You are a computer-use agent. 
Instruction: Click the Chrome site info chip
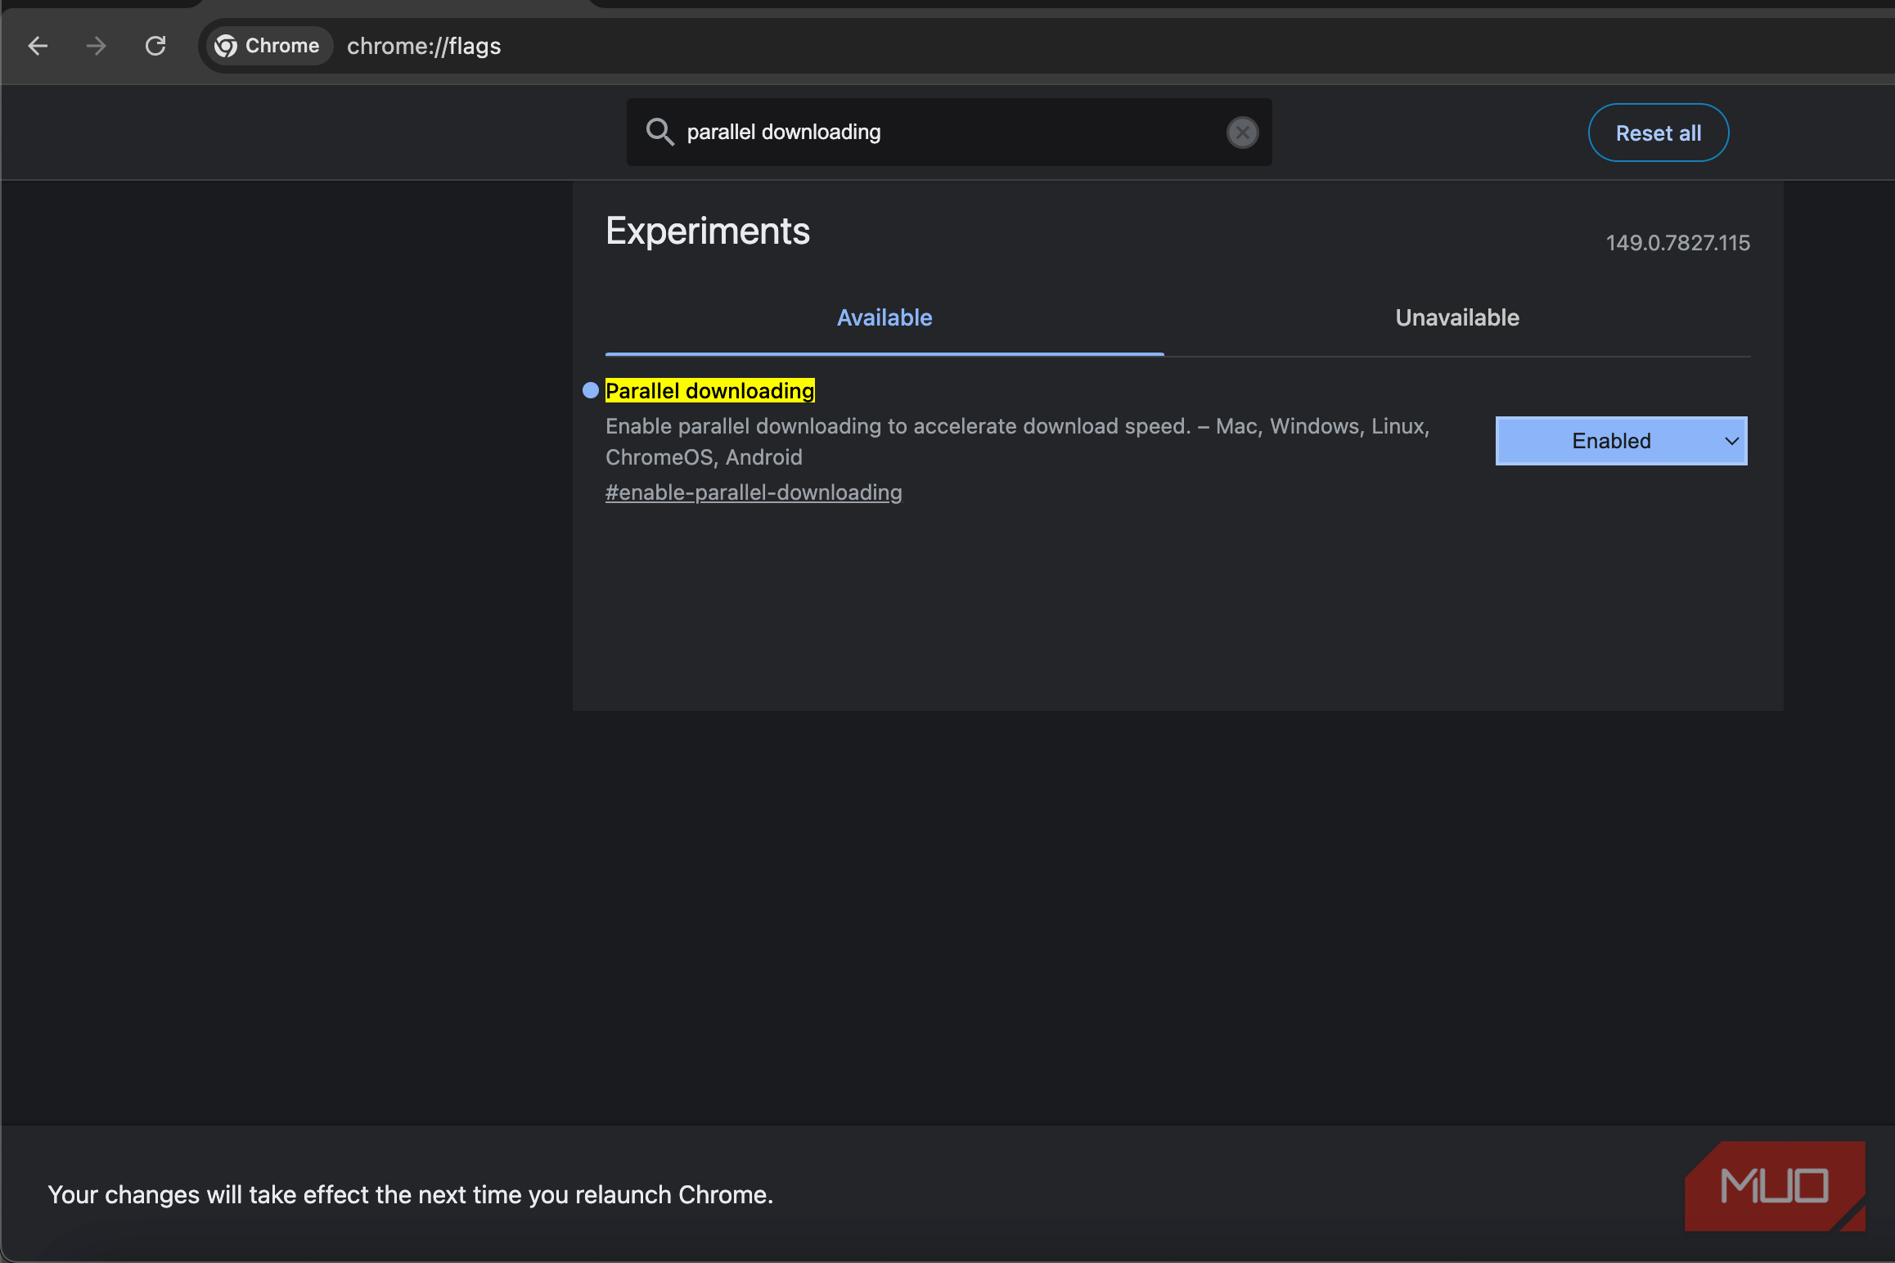coord(268,46)
